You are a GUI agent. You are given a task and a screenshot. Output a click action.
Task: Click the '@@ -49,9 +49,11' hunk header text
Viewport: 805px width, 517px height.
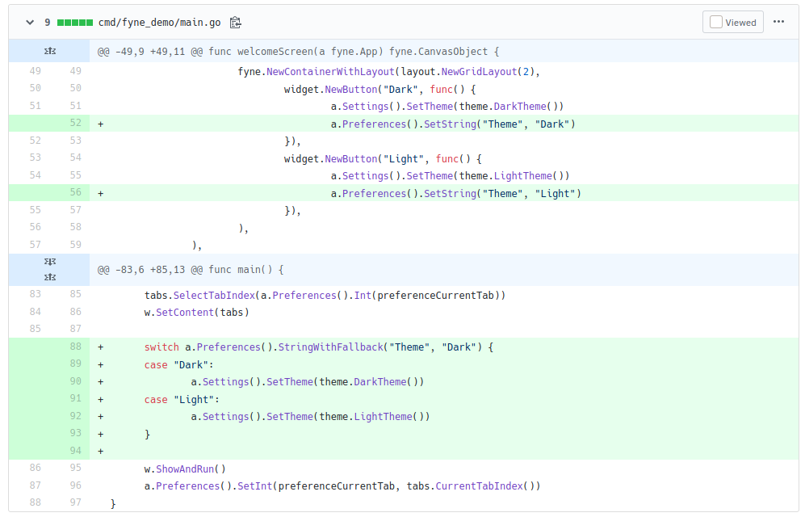(298, 52)
